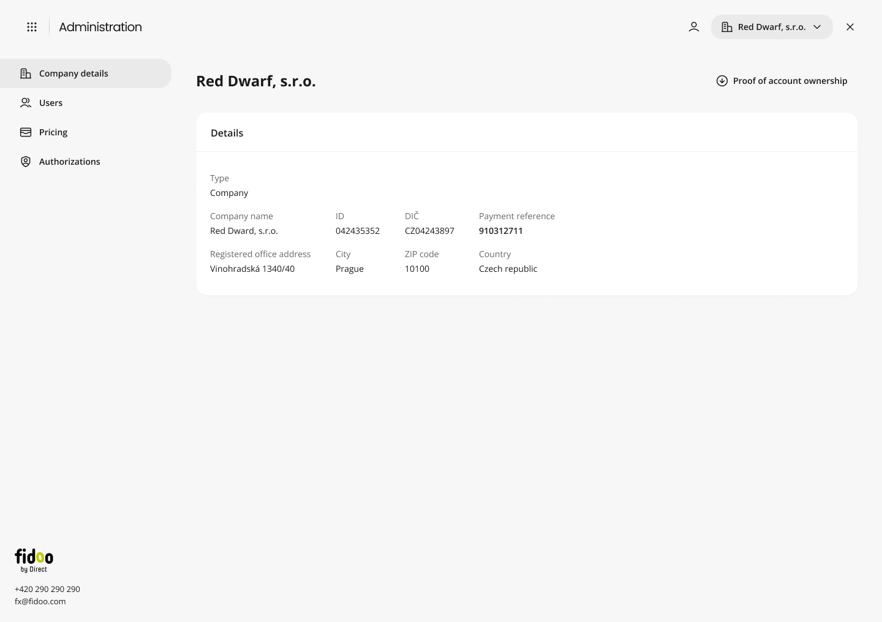
Task: Click the ZIP code value 10100
Action: pyautogui.click(x=417, y=269)
